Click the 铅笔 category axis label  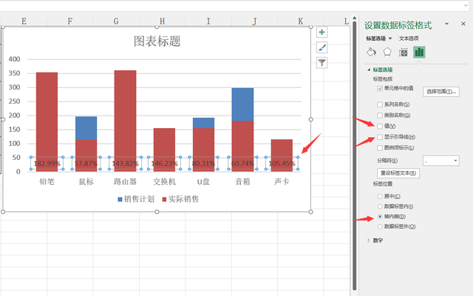coord(47,181)
